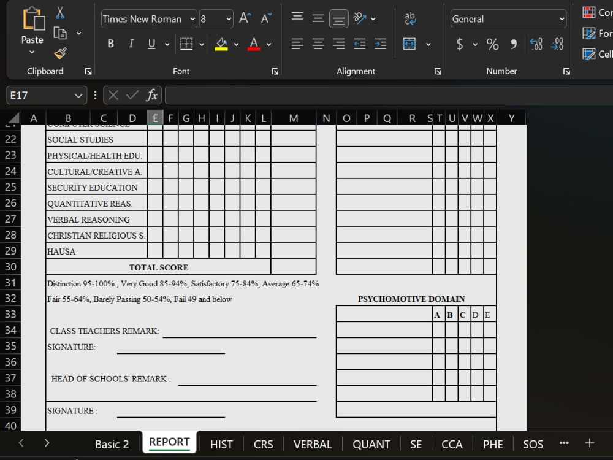This screenshot has width=613, height=460.
Task: Toggle Italic formatting
Action: [x=131, y=44]
